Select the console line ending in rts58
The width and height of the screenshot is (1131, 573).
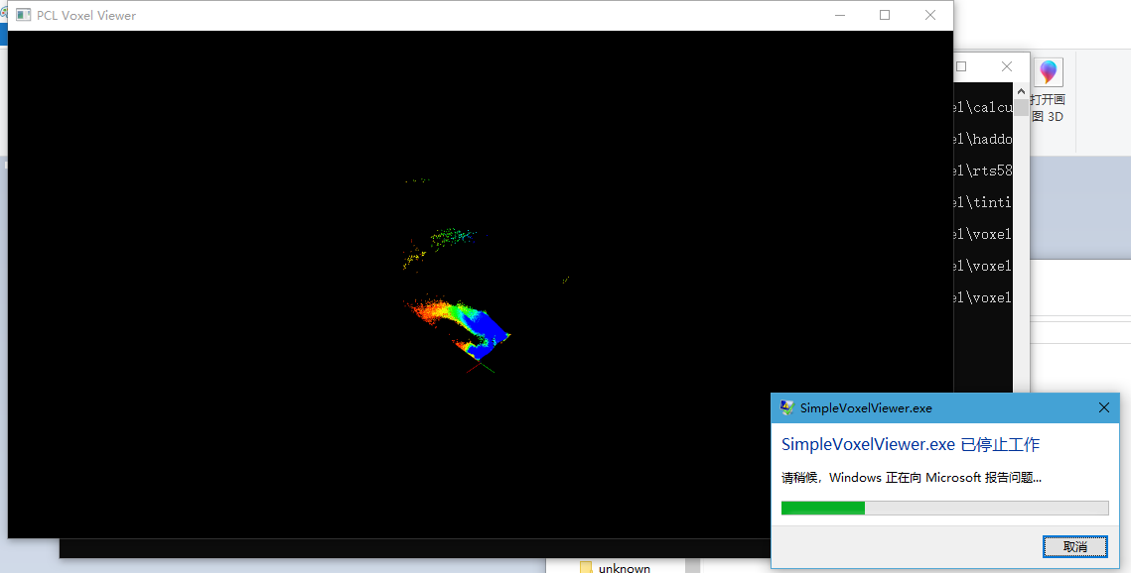pos(983,170)
